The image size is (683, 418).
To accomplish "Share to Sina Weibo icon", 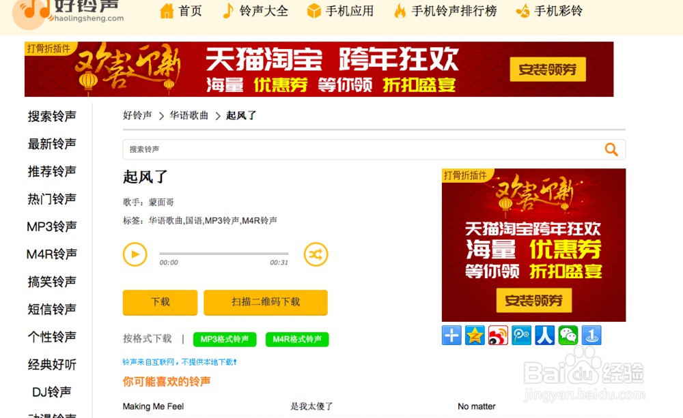I will pos(498,335).
